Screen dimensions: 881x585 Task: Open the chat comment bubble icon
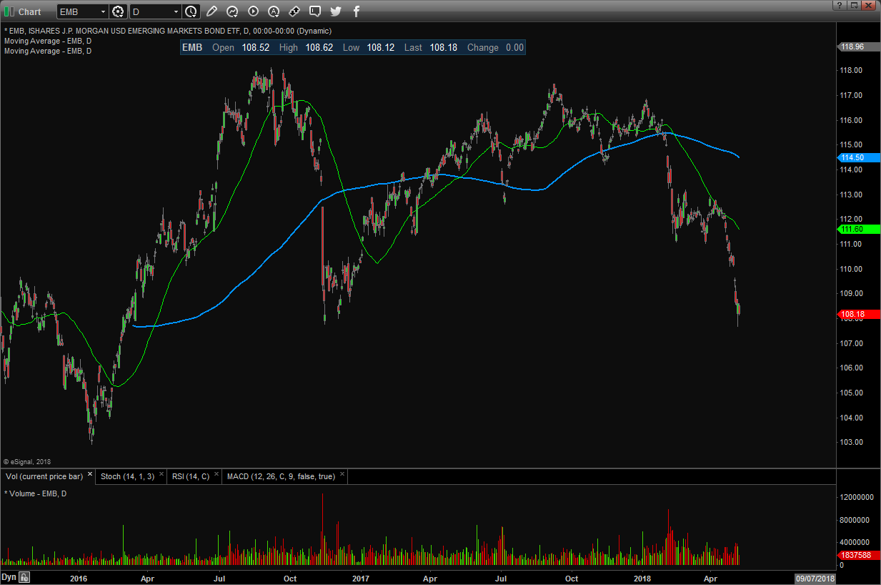[x=315, y=11]
